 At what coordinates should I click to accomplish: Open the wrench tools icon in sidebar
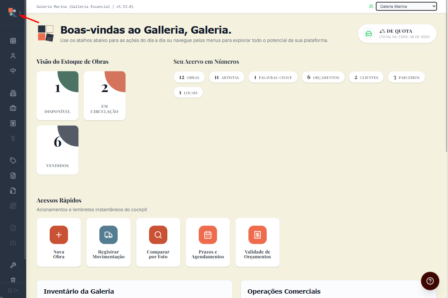click(x=13, y=265)
